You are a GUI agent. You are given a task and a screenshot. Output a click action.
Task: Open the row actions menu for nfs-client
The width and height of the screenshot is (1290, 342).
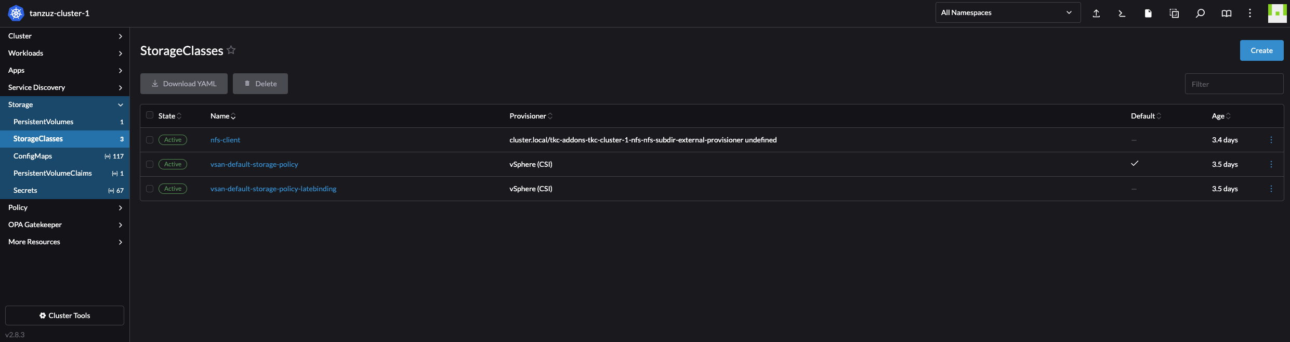1271,140
